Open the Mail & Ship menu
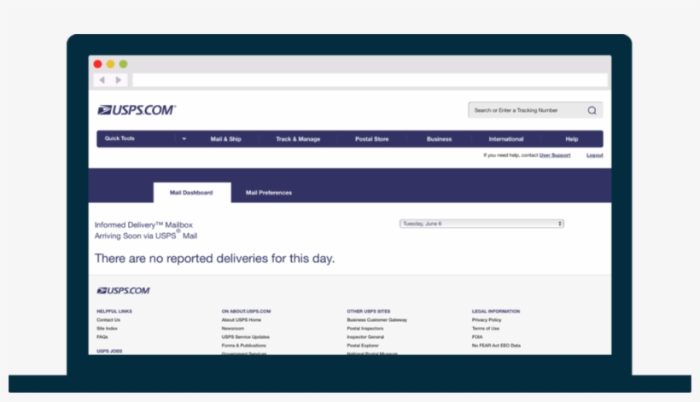The image size is (700, 402). 226,139
